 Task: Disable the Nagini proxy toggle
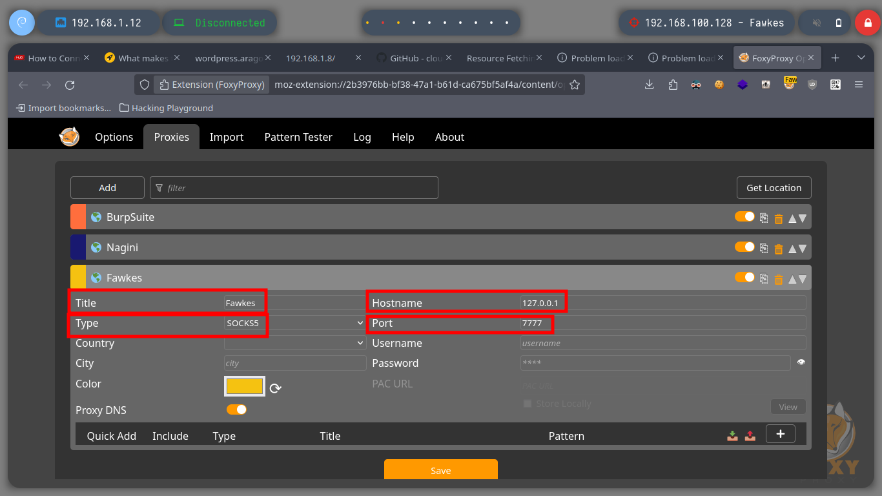click(x=744, y=247)
